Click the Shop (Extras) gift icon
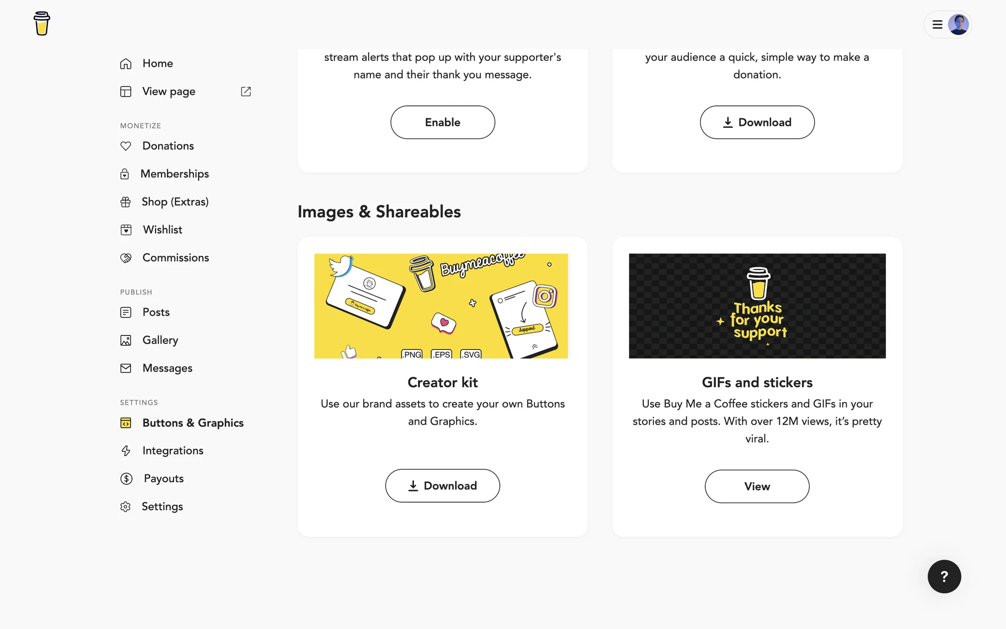 tap(126, 202)
